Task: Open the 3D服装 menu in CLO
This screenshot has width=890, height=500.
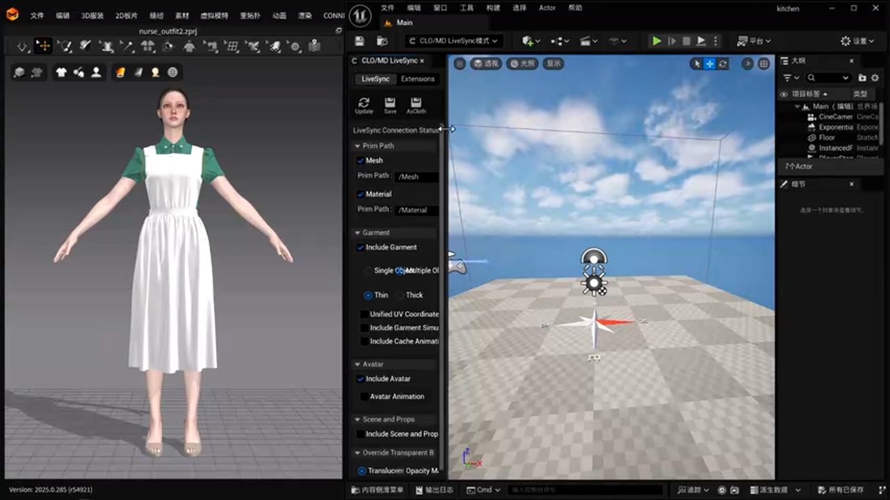Action: click(92, 15)
